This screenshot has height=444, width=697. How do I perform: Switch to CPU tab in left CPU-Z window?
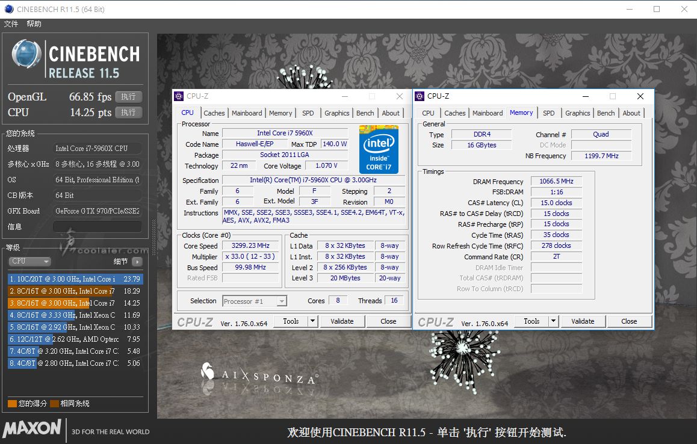coord(188,113)
